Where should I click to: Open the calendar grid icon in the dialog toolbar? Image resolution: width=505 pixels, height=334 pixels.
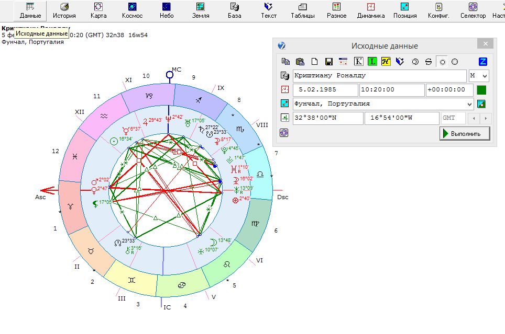coord(343,61)
